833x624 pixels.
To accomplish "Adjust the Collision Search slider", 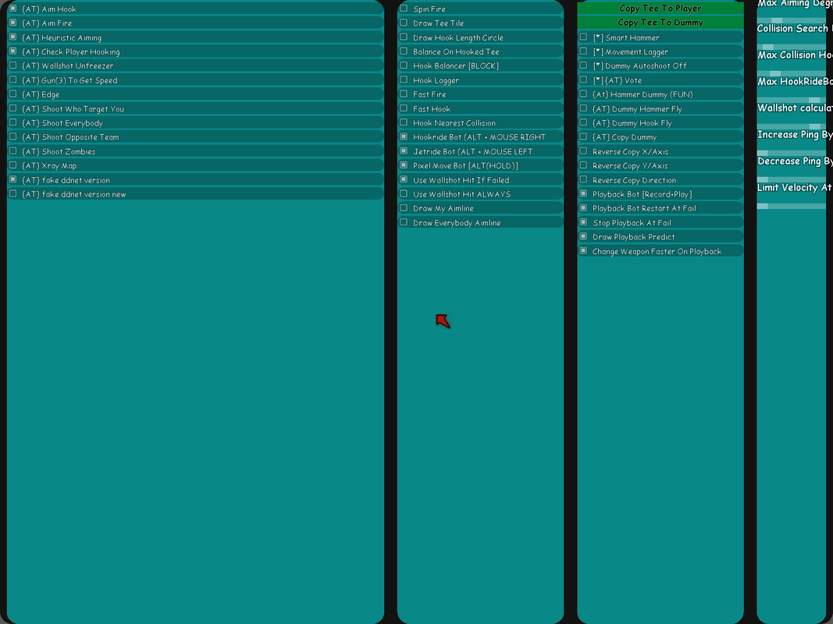I will click(x=792, y=47).
